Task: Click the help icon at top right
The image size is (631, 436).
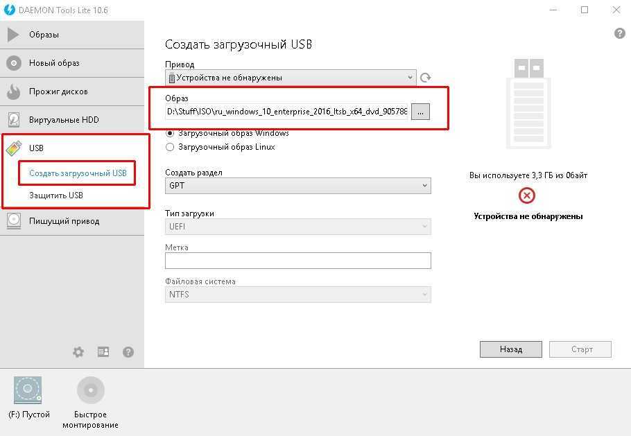Action: 620,33
